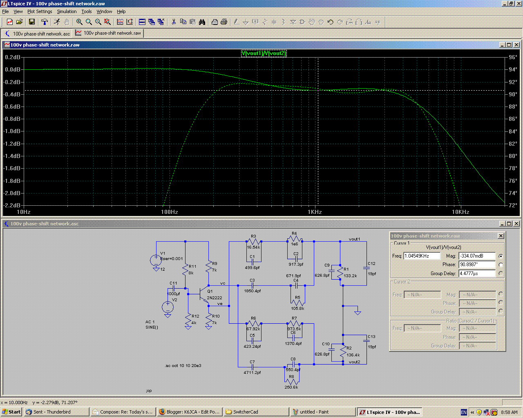Open the Simulation menu
The height and width of the screenshot is (418, 523).
point(67,11)
